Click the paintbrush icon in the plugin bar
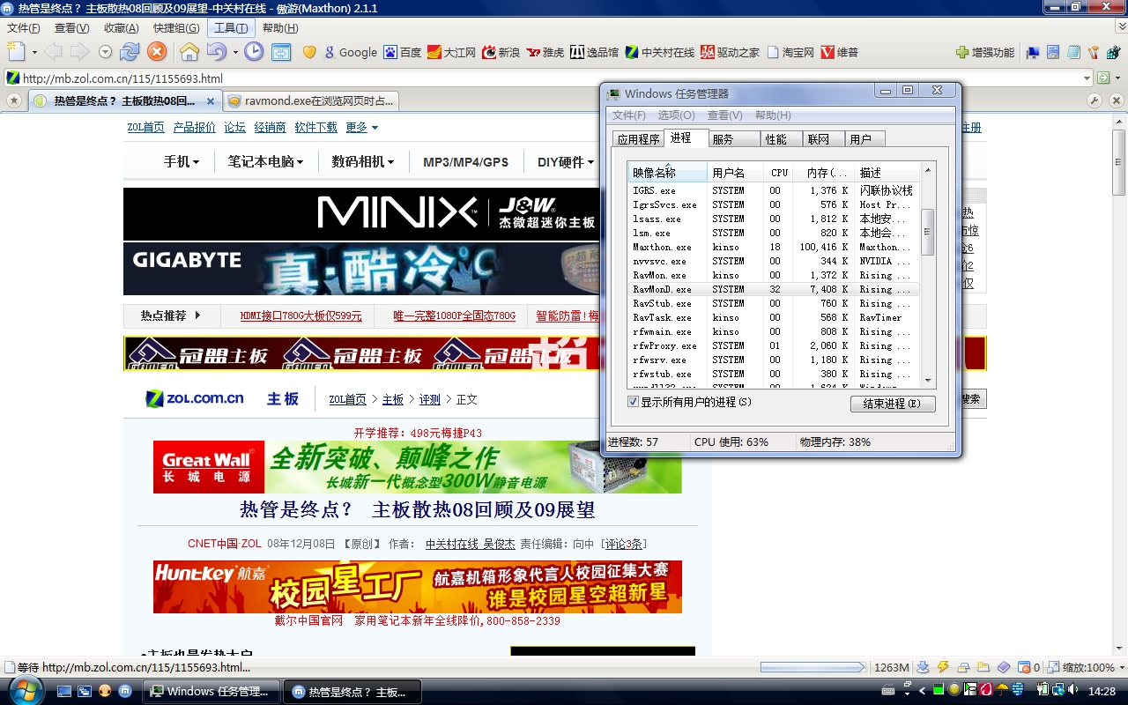The width and height of the screenshot is (1128, 705). 1094,52
